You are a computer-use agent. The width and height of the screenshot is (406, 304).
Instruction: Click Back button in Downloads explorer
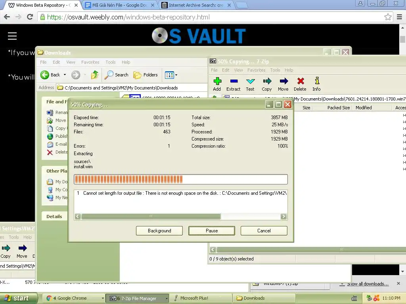(50, 75)
